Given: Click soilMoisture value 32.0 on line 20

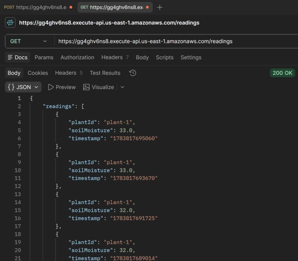Looking at the screenshot, I should pos(126,250).
